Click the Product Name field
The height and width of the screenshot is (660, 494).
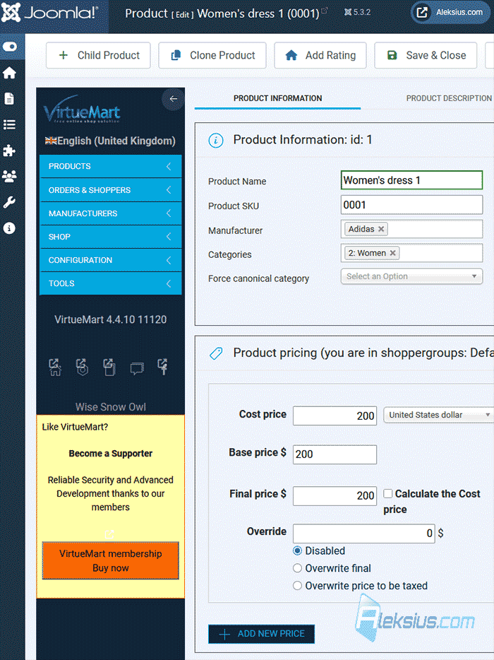[x=411, y=180]
